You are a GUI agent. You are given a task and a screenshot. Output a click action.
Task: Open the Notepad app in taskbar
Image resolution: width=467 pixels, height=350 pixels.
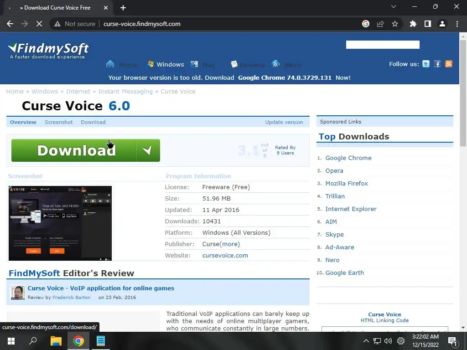(101, 341)
